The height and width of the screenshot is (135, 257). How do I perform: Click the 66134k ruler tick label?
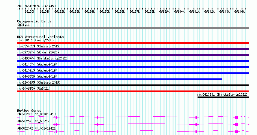[90, 11]
